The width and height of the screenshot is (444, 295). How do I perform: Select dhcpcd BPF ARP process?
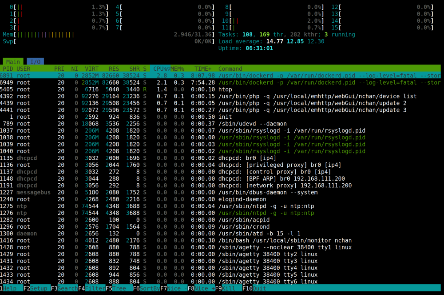click(220, 178)
